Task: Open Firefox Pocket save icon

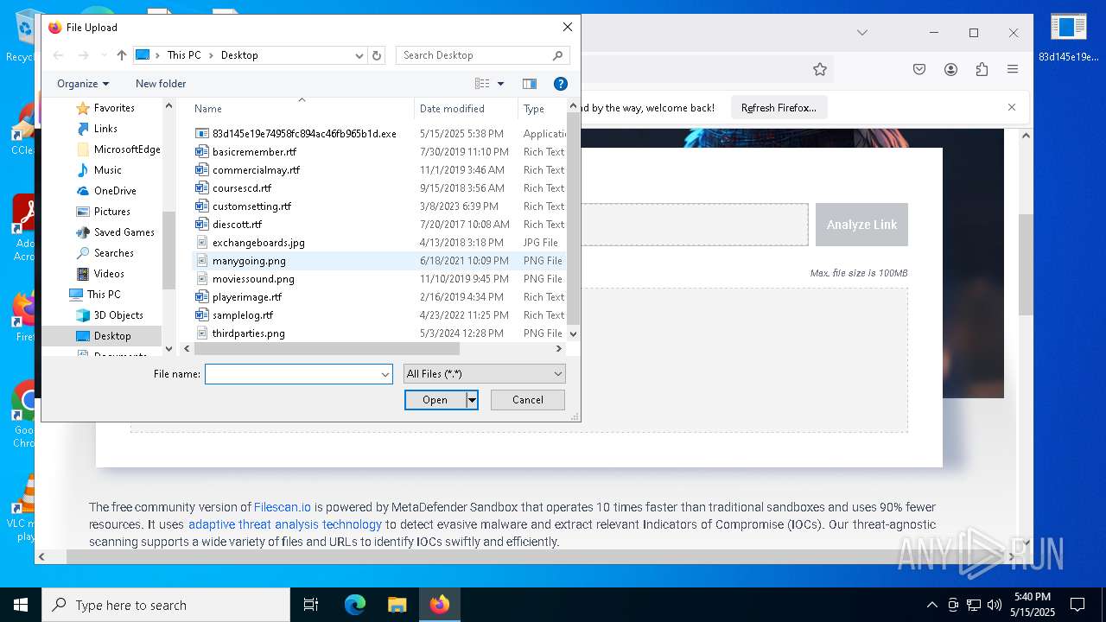Action: pyautogui.click(x=919, y=69)
